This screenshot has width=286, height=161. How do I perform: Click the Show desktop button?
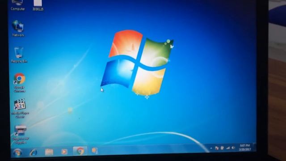[x=255, y=147]
